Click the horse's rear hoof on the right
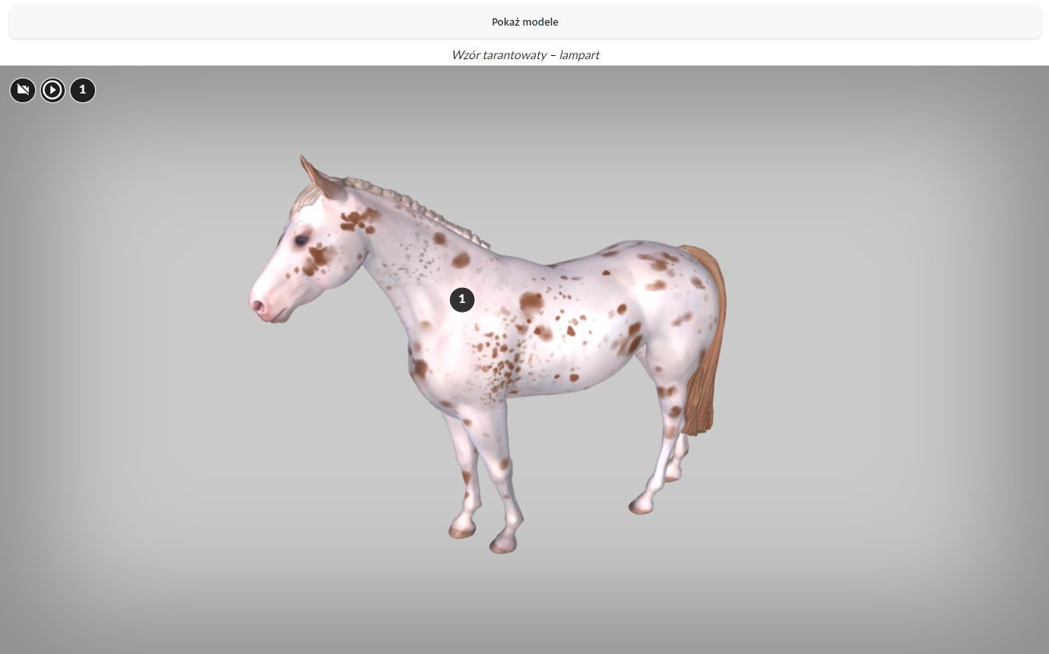Image resolution: width=1049 pixels, height=654 pixels. pyautogui.click(x=641, y=505)
